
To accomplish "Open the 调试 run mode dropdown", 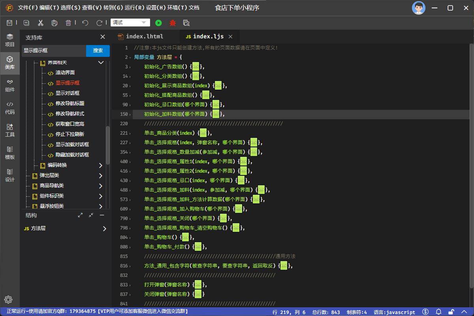I will [x=130, y=23].
